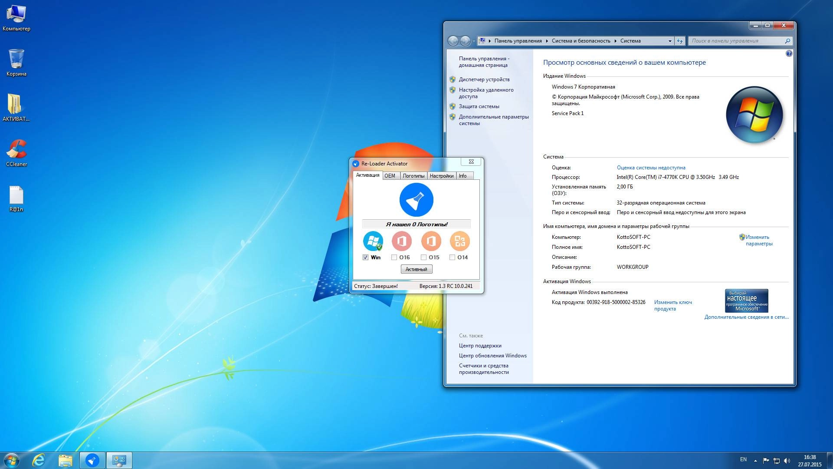The height and width of the screenshot is (469, 833).
Task: Launch Internet Explorer from the taskbar
Action: 39,460
